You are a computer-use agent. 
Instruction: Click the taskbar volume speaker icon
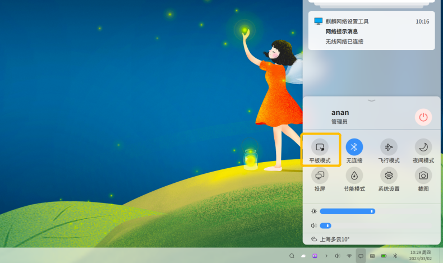click(x=338, y=256)
